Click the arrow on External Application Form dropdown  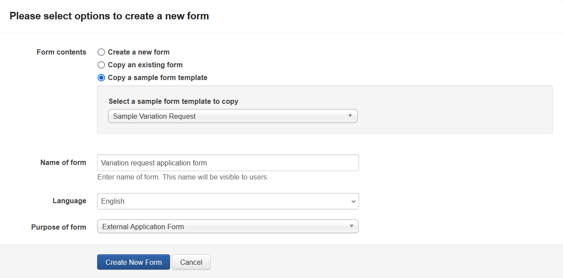click(x=351, y=226)
